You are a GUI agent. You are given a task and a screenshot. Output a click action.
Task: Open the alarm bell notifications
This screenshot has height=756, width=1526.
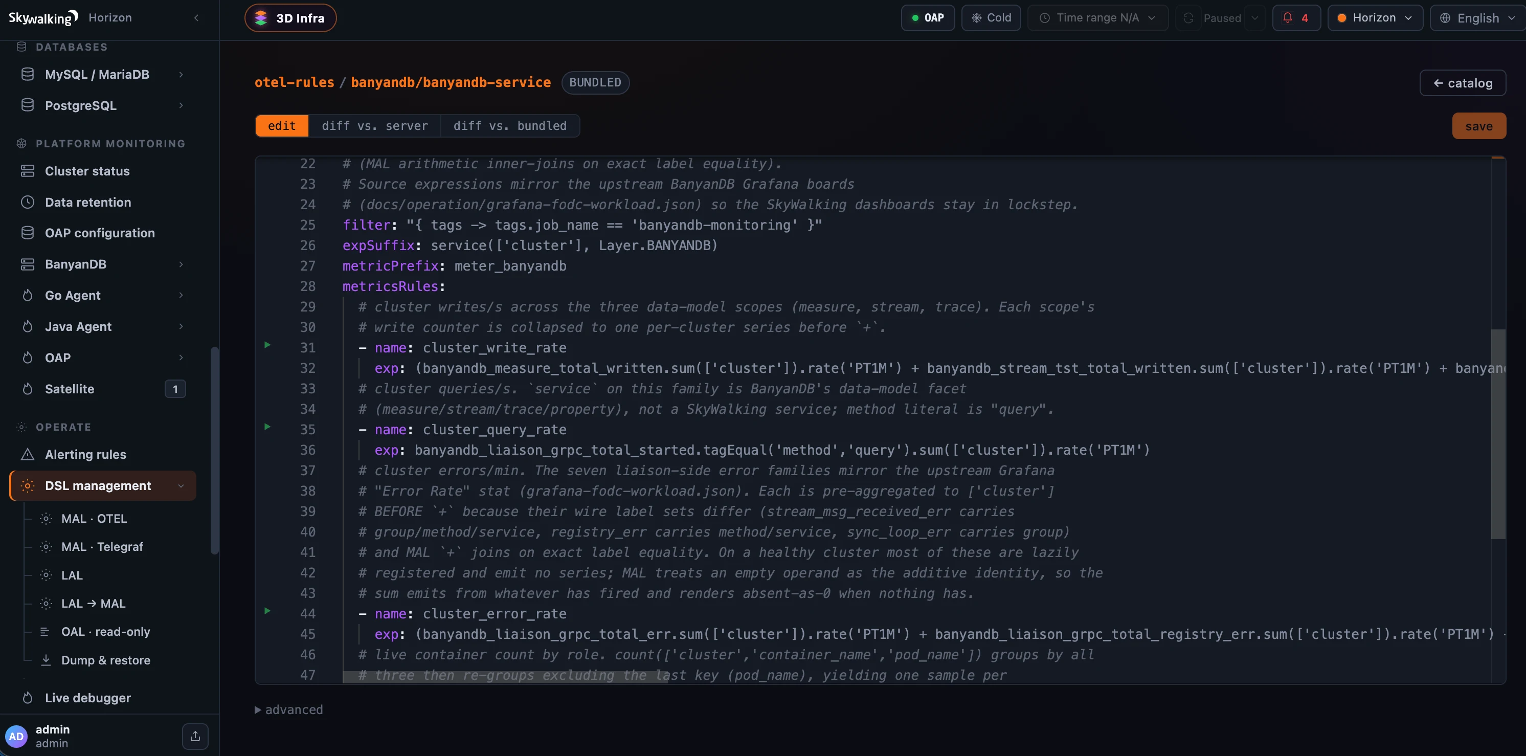click(1296, 18)
